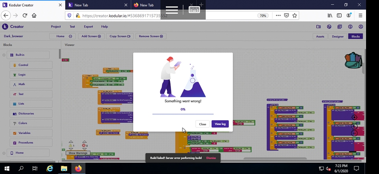379x174 pixels.
Task: Close the build error dialog
Action: point(202,124)
